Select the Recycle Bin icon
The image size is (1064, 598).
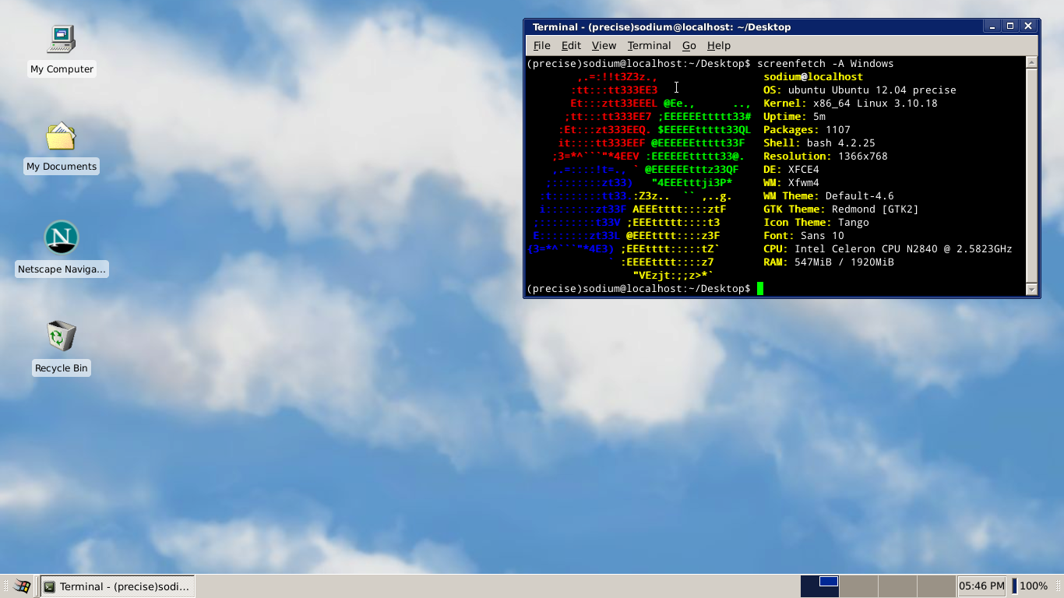point(62,336)
